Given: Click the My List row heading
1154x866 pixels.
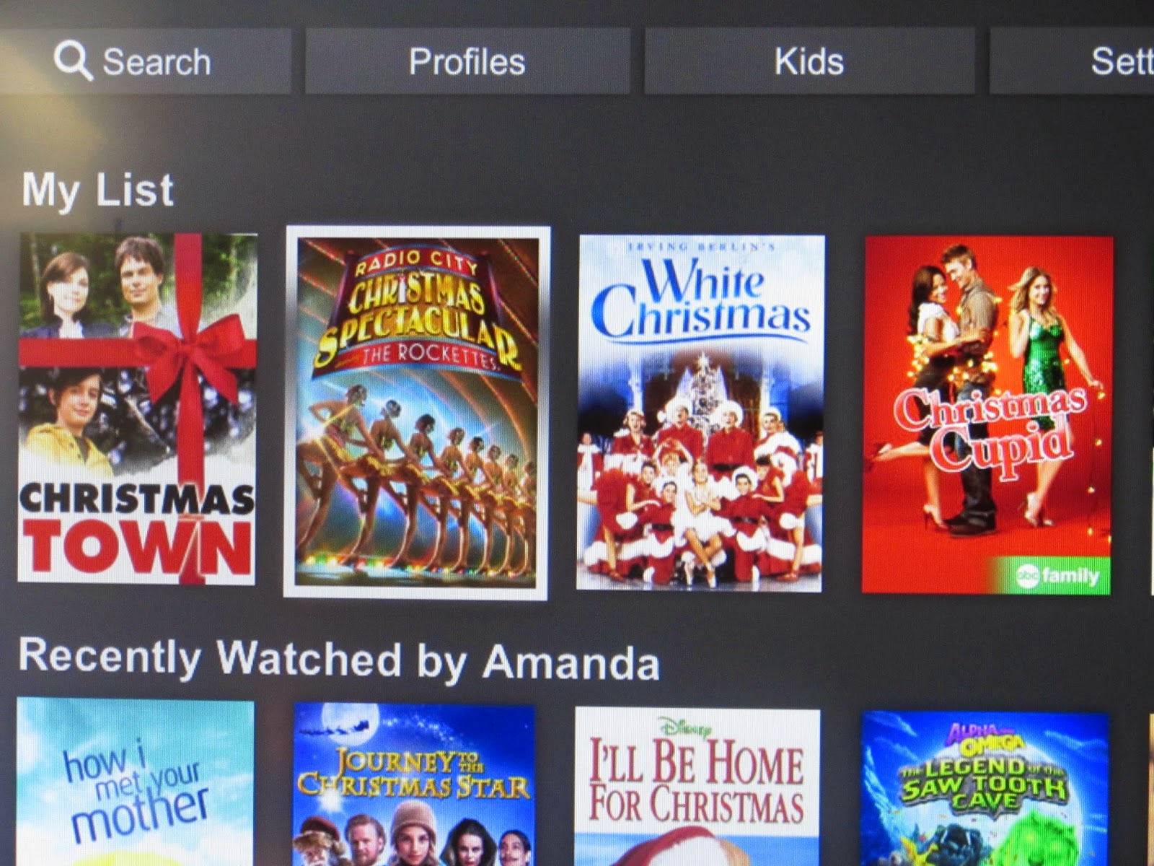Looking at the screenshot, I should click(97, 191).
